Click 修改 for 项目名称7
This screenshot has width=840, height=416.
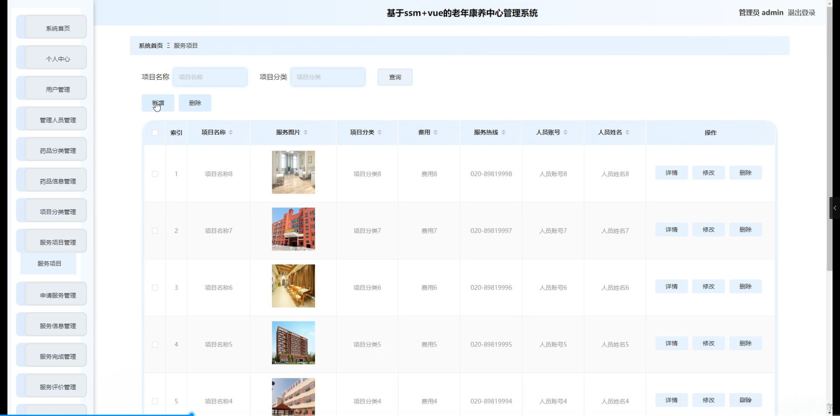708,230
